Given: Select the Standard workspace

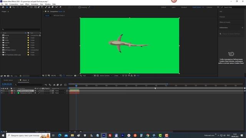Looking at the screenshot, I should coord(184,7).
